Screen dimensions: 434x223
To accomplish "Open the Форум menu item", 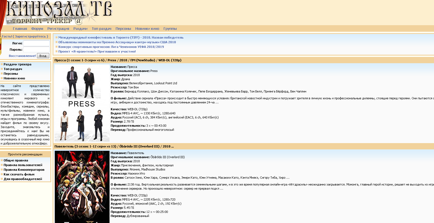I will [37, 29].
